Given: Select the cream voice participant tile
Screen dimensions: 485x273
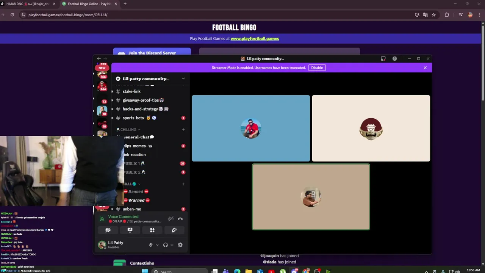Looking at the screenshot, I should [371, 128].
